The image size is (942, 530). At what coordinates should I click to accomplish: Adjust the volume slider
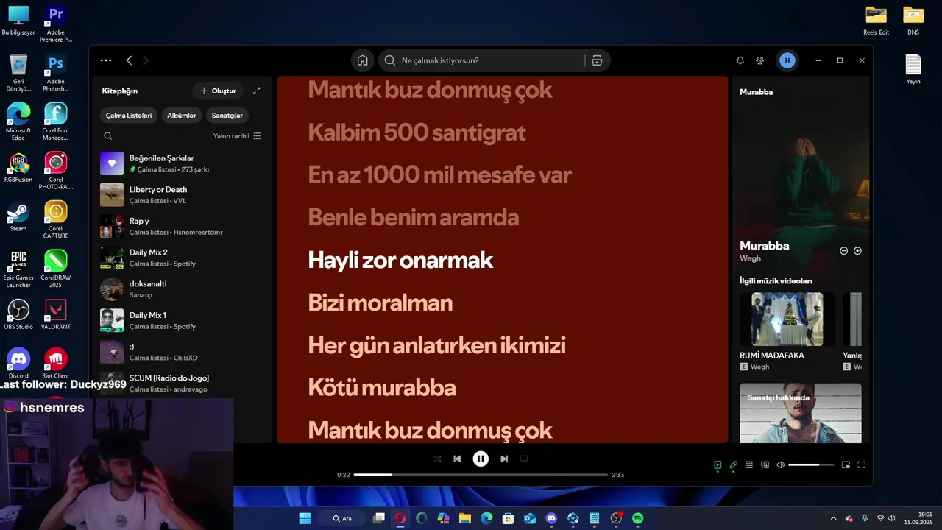811,464
